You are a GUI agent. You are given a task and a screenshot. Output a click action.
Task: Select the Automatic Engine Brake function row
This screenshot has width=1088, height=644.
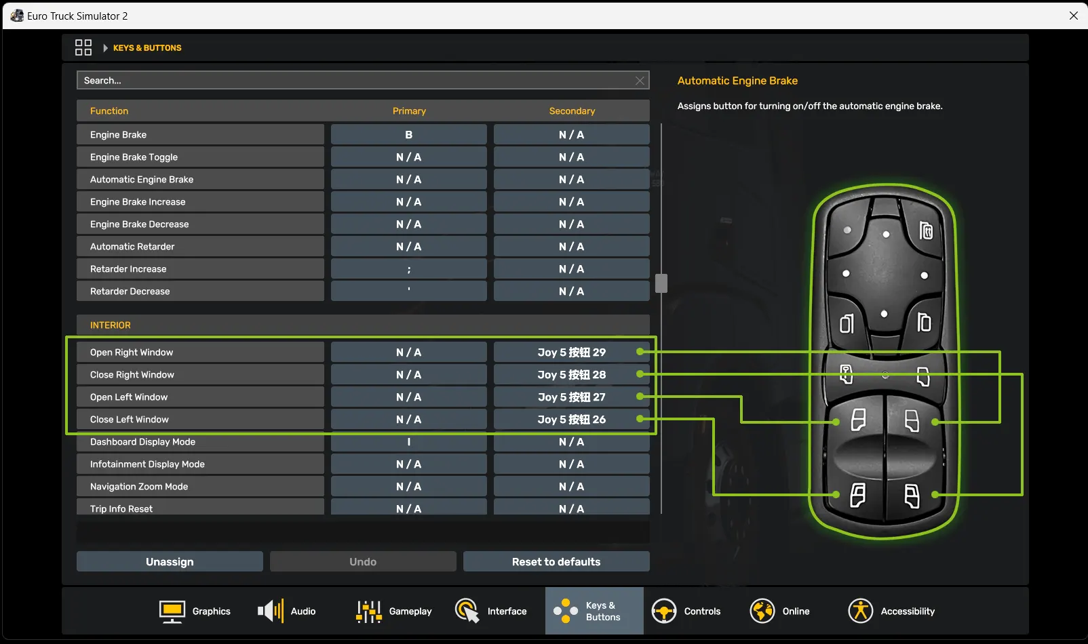point(200,179)
